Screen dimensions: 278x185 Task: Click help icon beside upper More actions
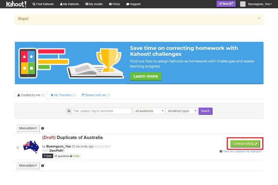pyautogui.click(x=43, y=128)
